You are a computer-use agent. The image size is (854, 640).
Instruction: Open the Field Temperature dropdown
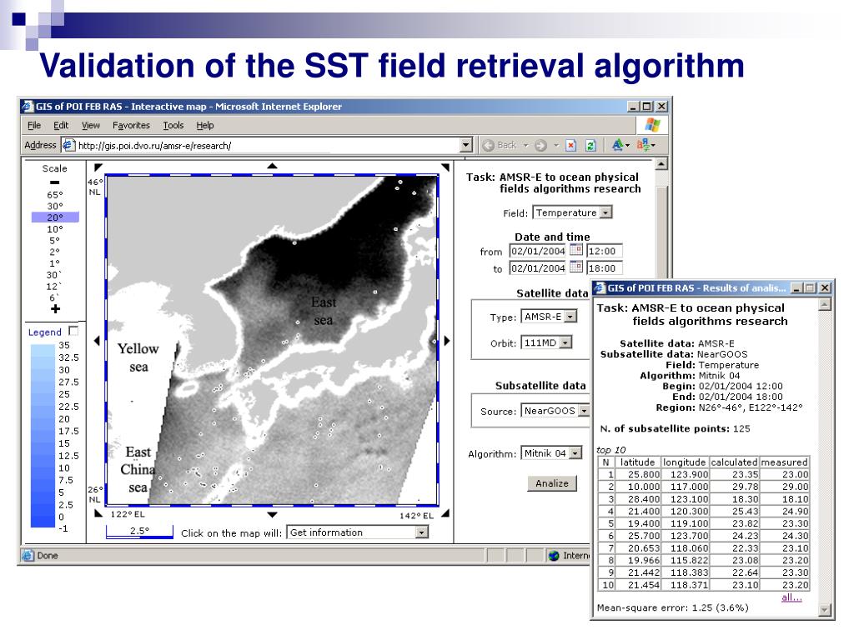coord(605,212)
